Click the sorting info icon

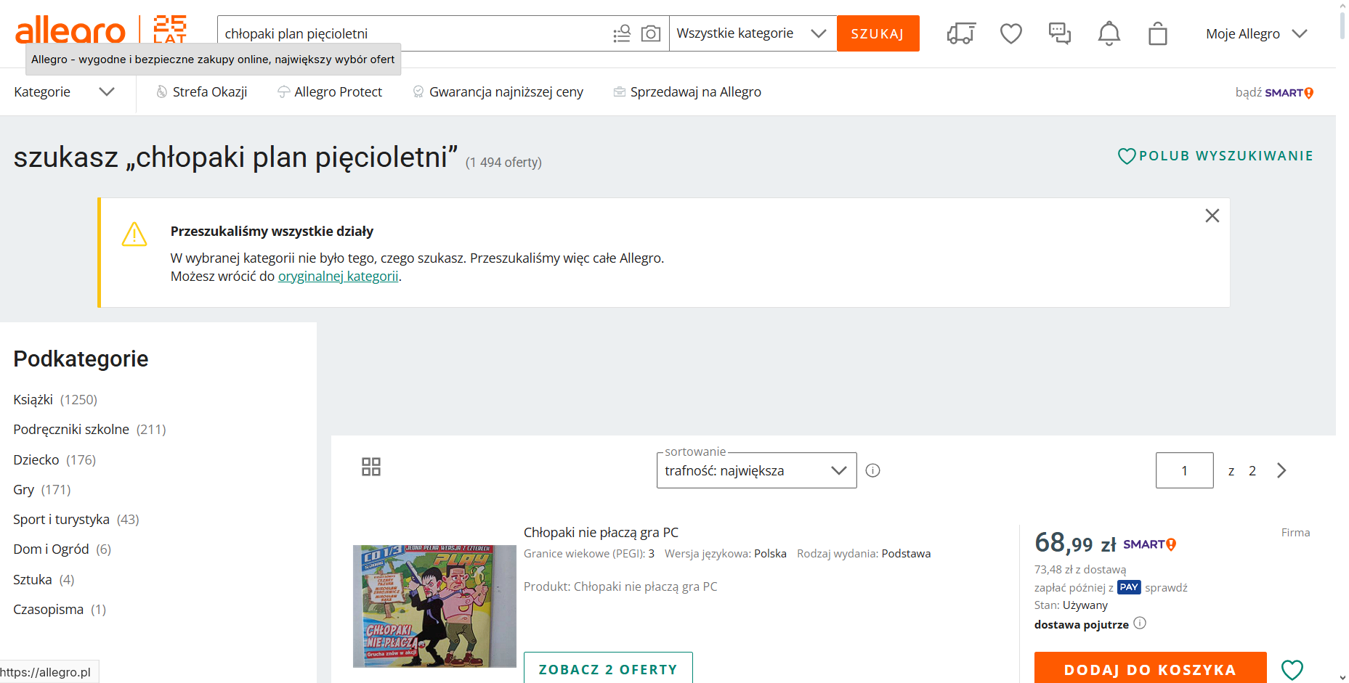click(x=873, y=470)
